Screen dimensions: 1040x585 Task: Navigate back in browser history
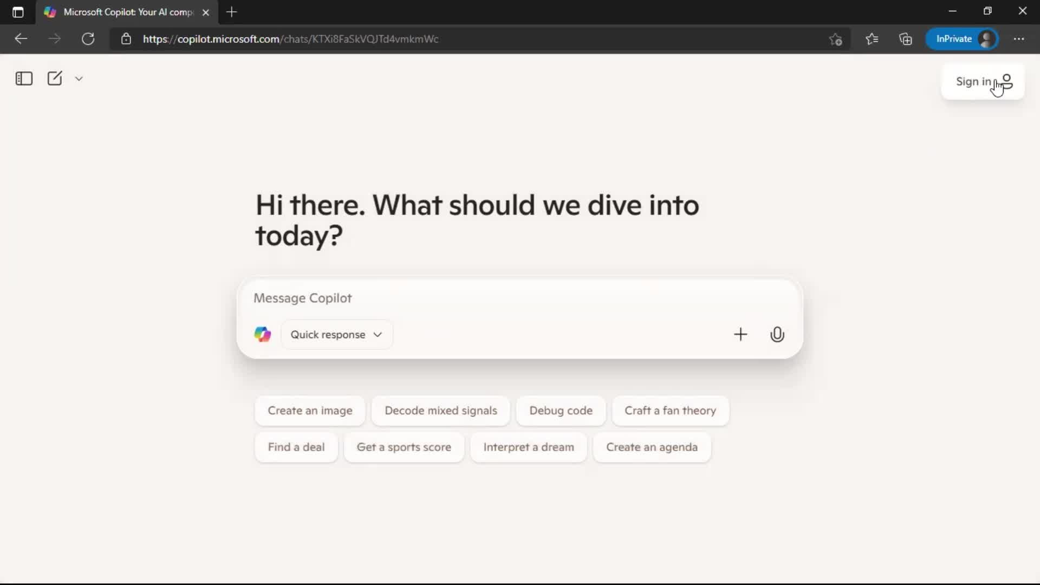point(21,38)
